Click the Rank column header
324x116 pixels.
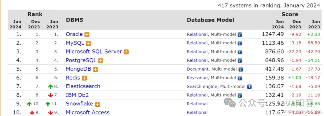click(35, 14)
